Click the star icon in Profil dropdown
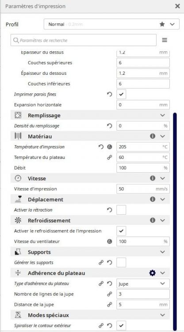 click(x=162, y=24)
